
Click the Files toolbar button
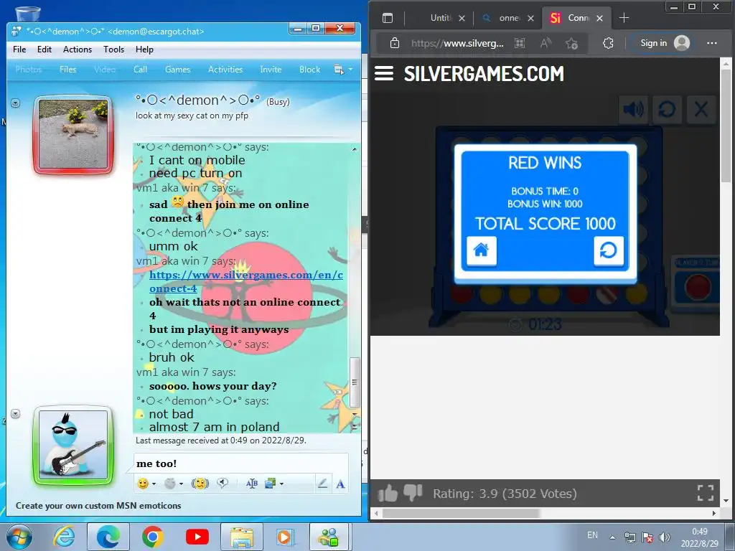68,70
